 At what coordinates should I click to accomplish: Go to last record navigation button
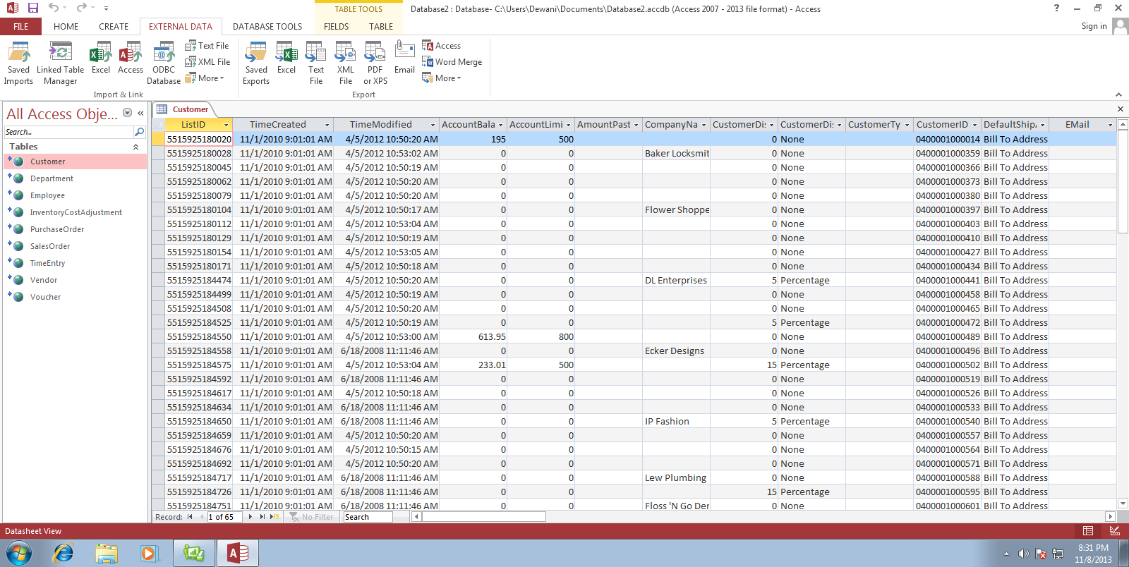tap(262, 517)
